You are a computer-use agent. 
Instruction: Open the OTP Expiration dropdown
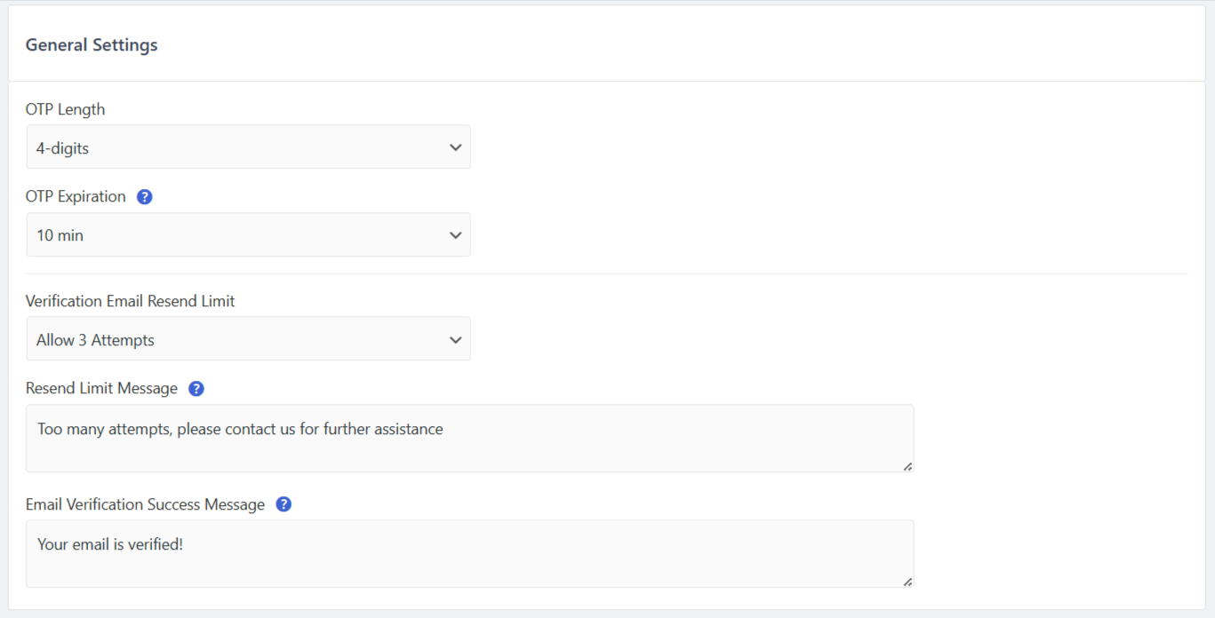[x=248, y=234]
